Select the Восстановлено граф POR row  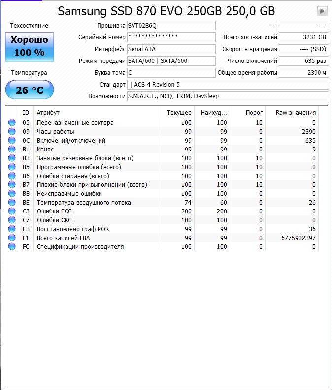tap(162, 229)
